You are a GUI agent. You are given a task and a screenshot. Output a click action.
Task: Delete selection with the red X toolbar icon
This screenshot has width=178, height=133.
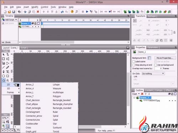pyautogui.click(x=38, y=12)
